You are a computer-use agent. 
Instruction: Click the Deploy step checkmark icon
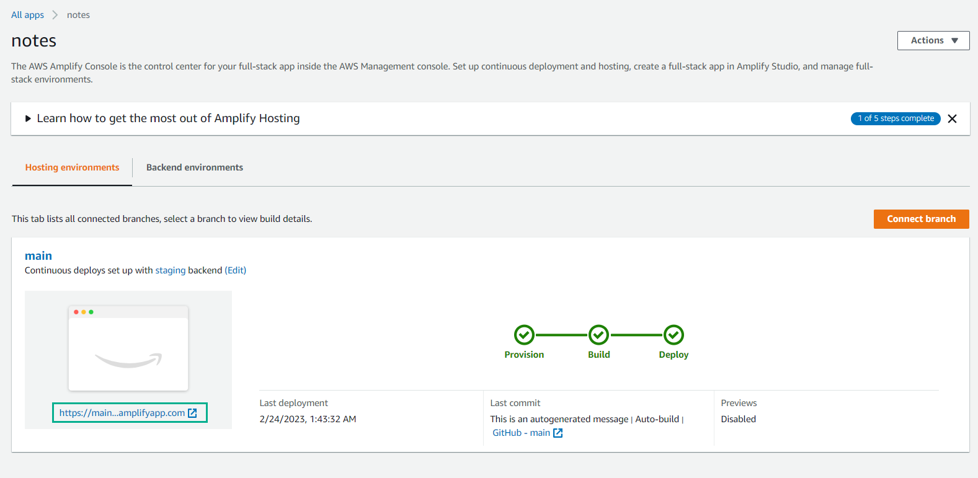coord(673,335)
